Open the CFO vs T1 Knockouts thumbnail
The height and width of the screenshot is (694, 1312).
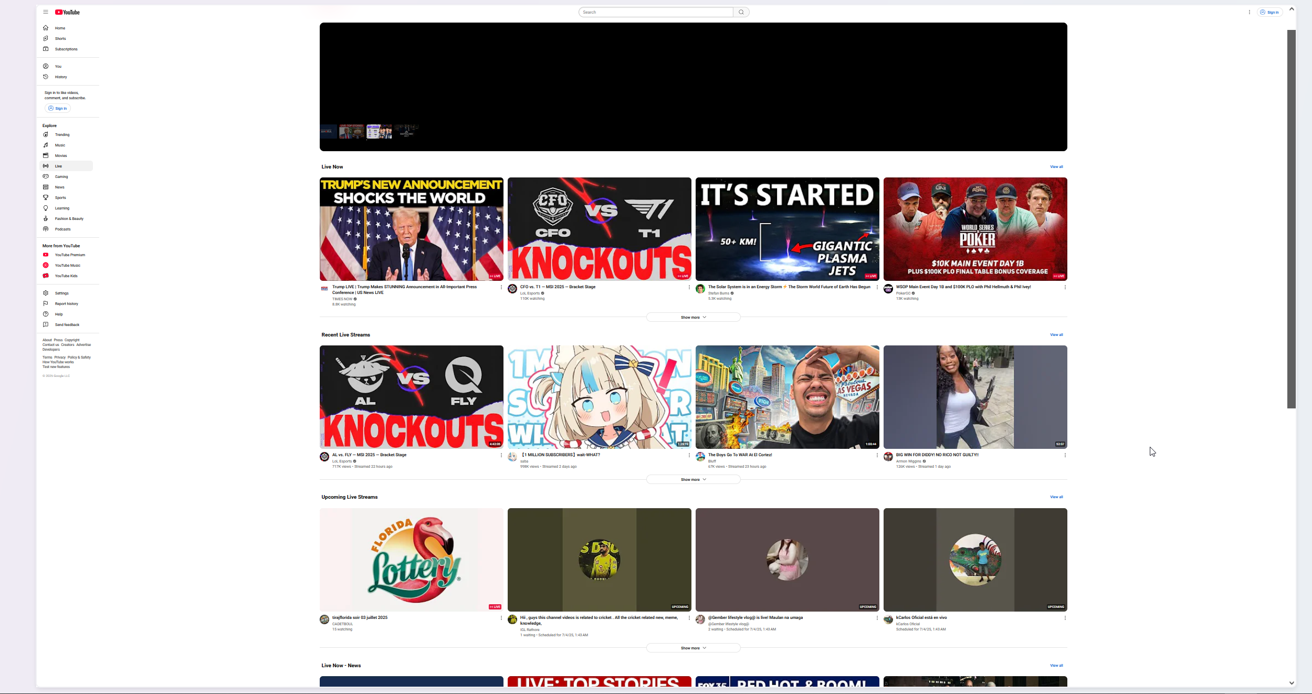[x=599, y=229]
